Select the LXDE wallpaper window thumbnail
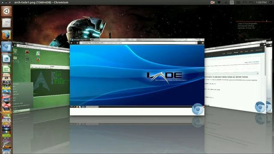This screenshot has height=154, width=274. (137, 77)
